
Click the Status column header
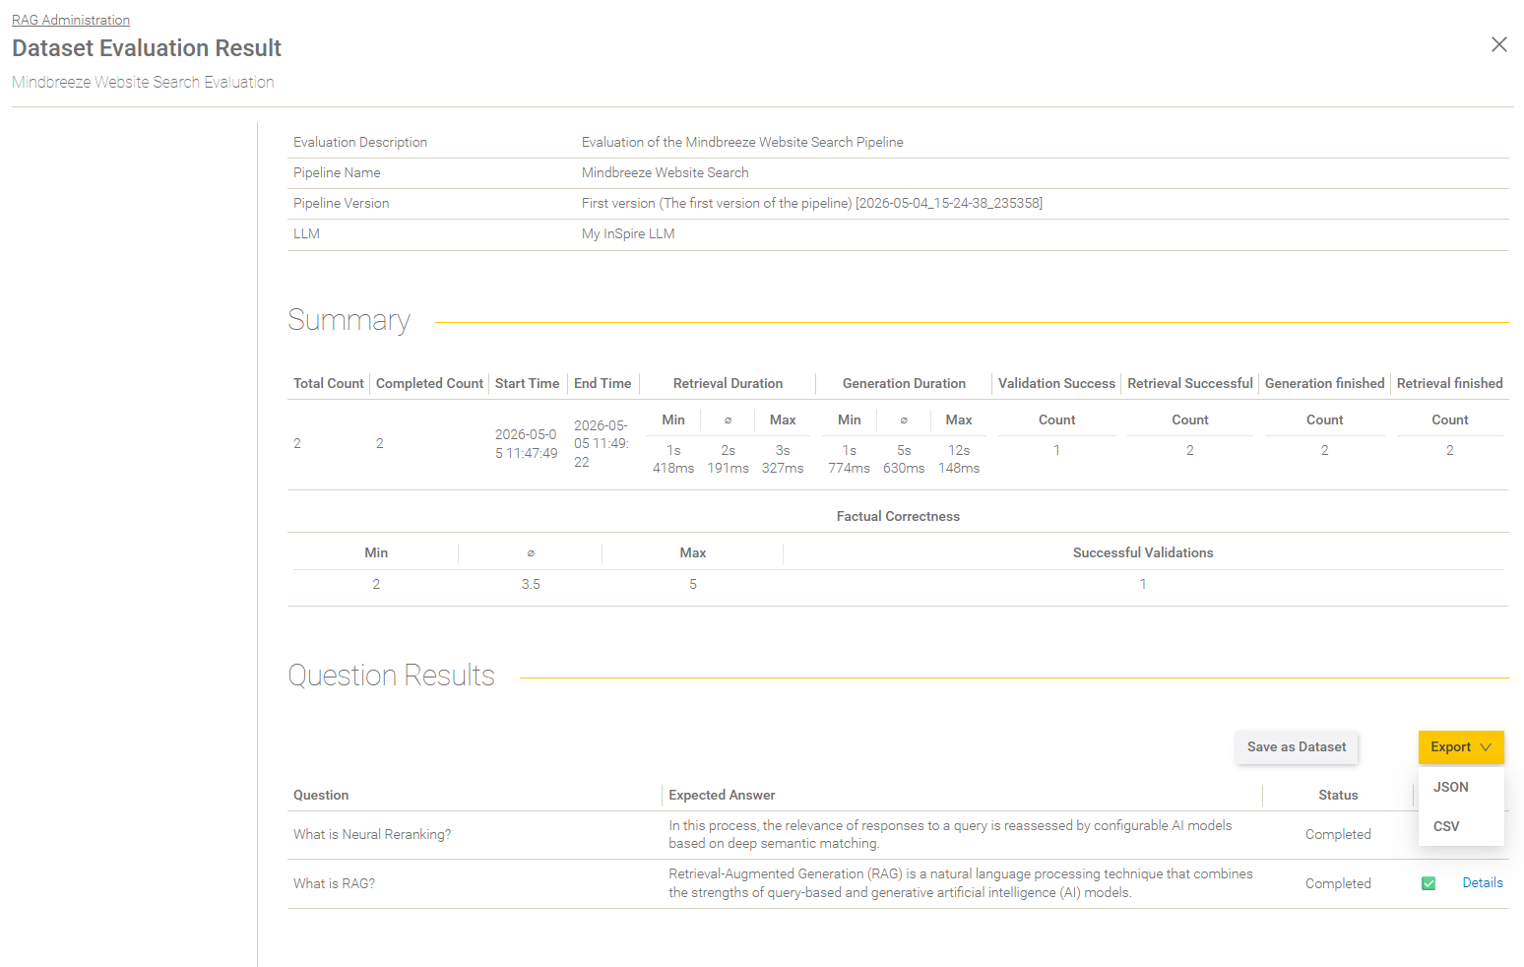coord(1338,795)
